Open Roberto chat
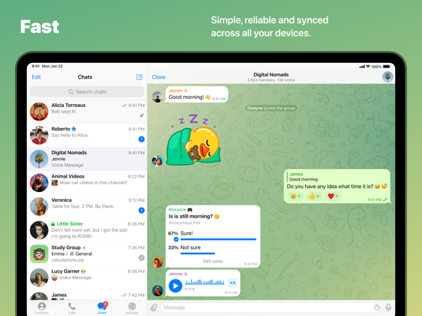 (87, 135)
